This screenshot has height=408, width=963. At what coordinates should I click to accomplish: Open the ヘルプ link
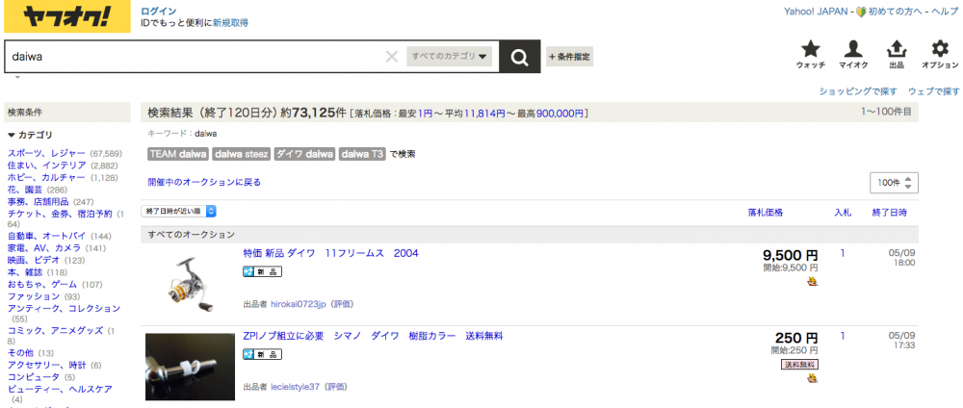pos(946,12)
